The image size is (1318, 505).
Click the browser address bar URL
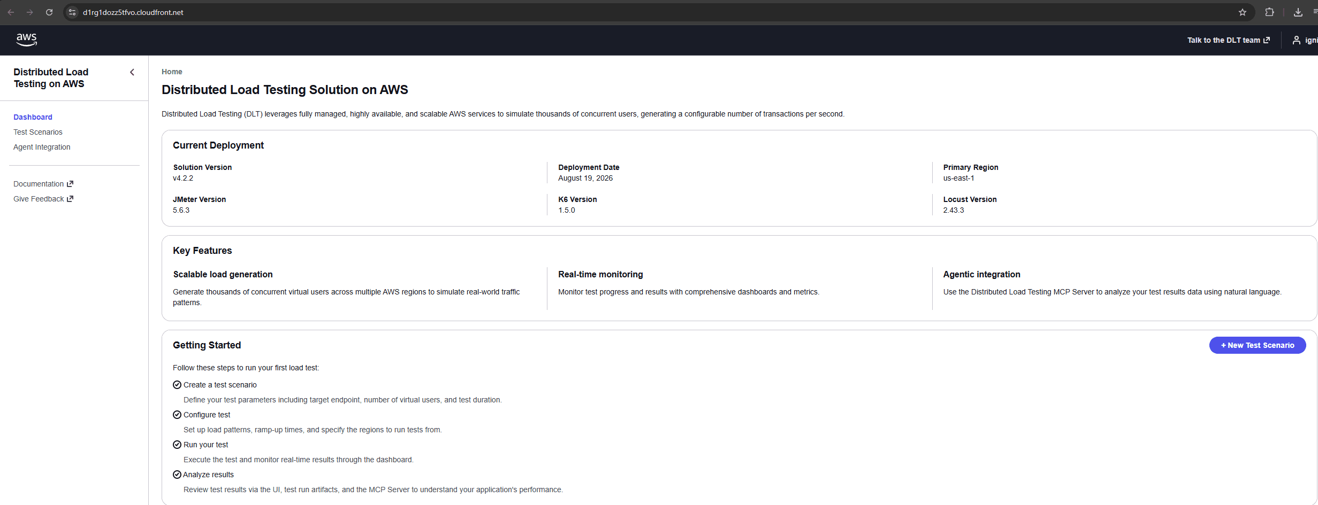(133, 12)
